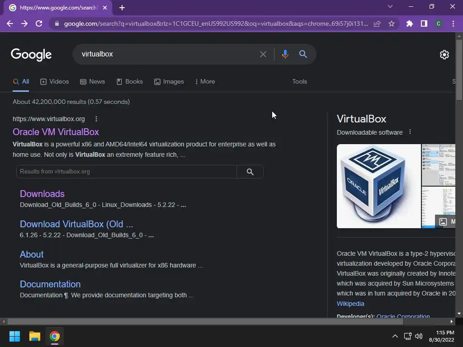Search within virtualbox.org magnifier button
This screenshot has width=463, height=347.
pyautogui.click(x=250, y=172)
